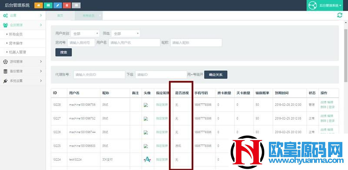Click 指定发牌 link for user test13224

click(162, 159)
